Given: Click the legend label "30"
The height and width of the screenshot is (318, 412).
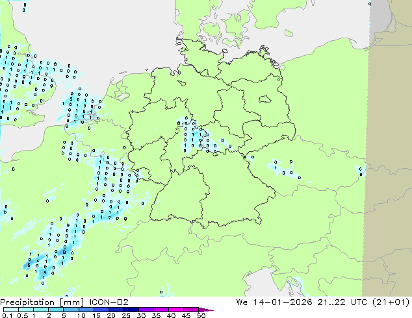Looking at the screenshot, I should click(x=141, y=315).
